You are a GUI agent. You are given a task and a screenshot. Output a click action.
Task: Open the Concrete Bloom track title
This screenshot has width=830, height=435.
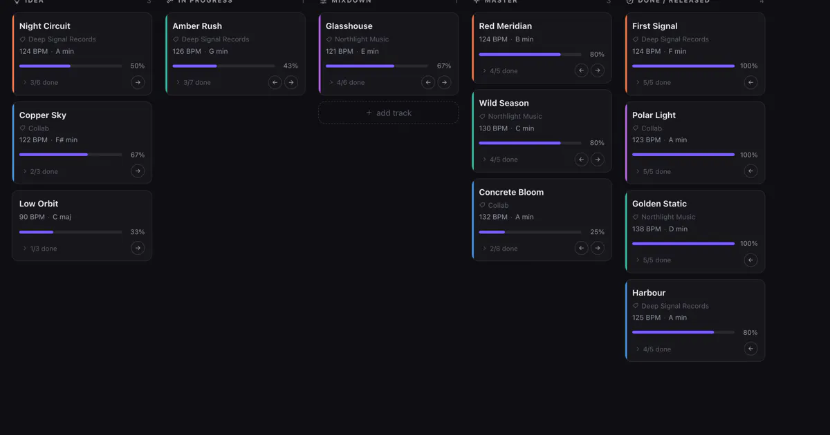512,192
